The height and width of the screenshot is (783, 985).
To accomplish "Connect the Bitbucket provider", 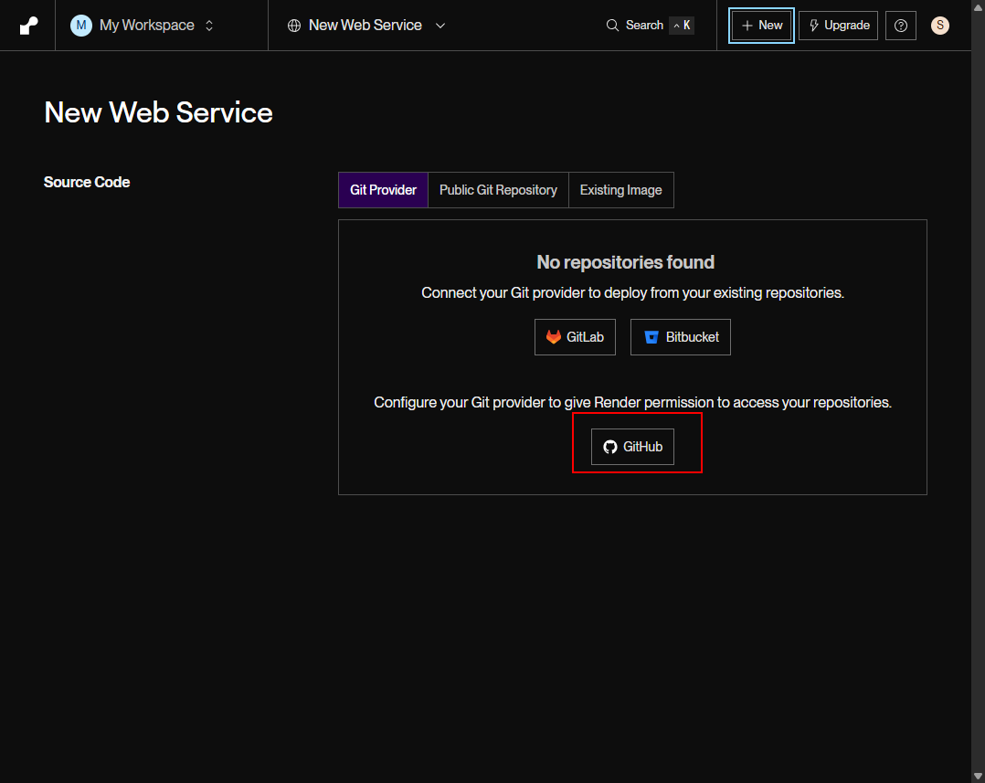I will click(x=681, y=337).
